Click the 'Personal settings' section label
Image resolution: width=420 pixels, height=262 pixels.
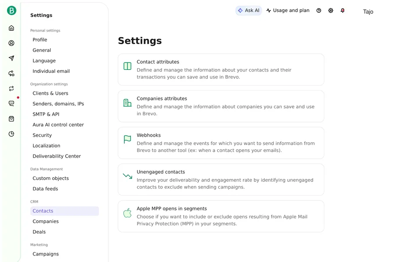click(x=45, y=31)
